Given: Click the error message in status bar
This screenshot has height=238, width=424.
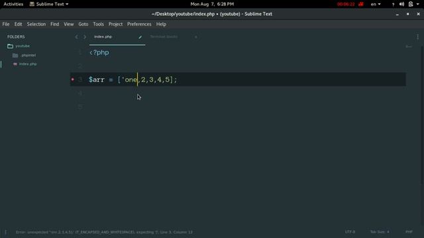Looking at the screenshot, I should coord(105,232).
